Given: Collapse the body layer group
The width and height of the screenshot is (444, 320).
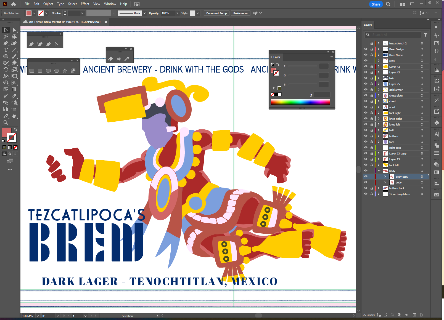Looking at the screenshot, I should click(379, 171).
